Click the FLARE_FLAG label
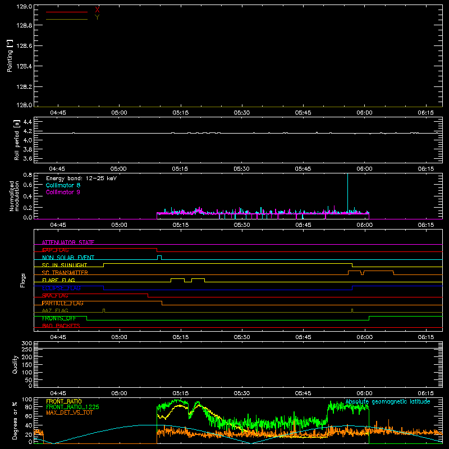This screenshot has width=449, height=449. [x=58, y=280]
